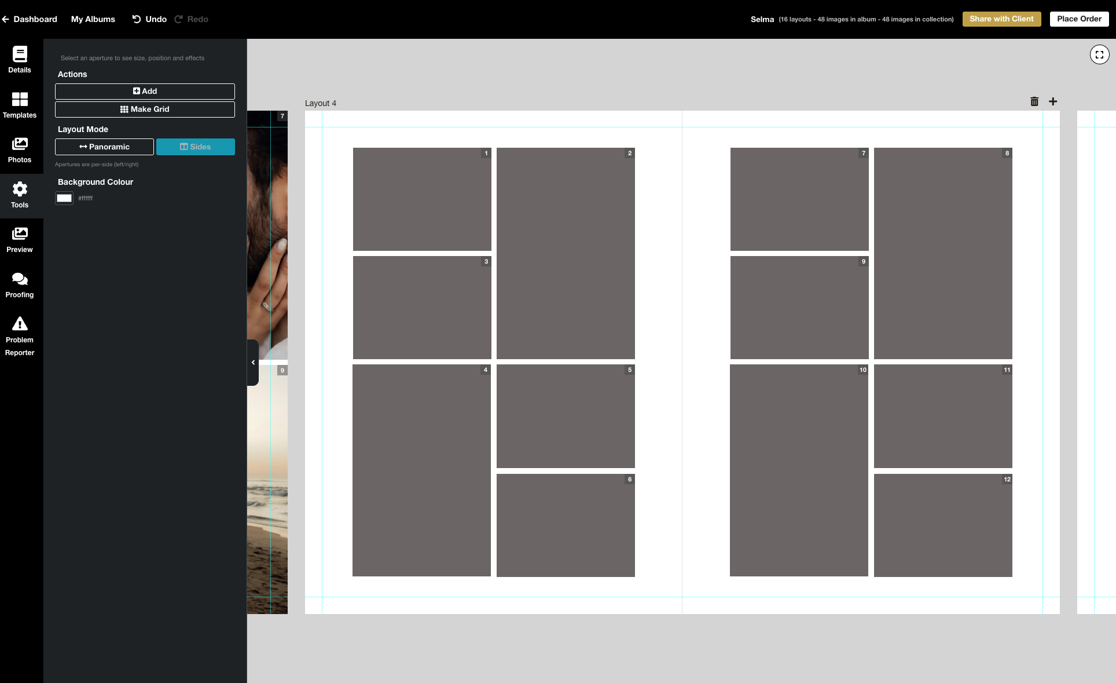Switch layout mode to Panoramic
This screenshot has width=1116, height=683.
104,147
